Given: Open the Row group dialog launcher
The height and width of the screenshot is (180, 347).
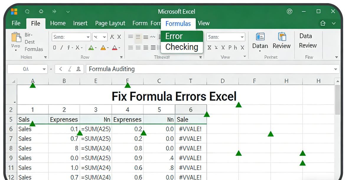Looking at the screenshot, I should (x=121, y=57).
